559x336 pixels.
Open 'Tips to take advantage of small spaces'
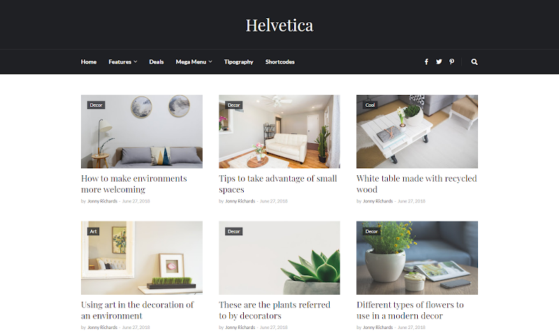coord(277,184)
